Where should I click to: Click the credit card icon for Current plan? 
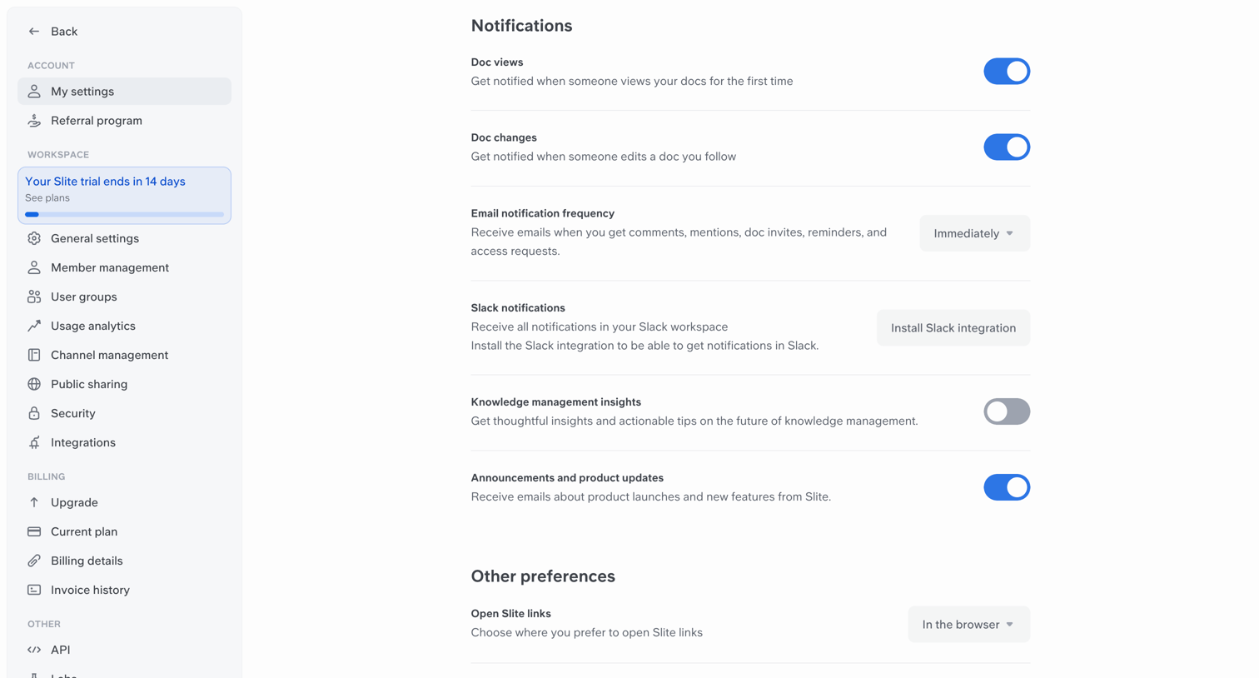point(34,531)
